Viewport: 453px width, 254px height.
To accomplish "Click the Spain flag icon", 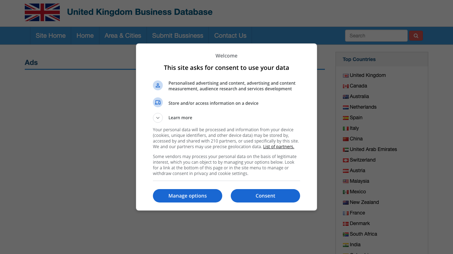I will click(x=346, y=118).
